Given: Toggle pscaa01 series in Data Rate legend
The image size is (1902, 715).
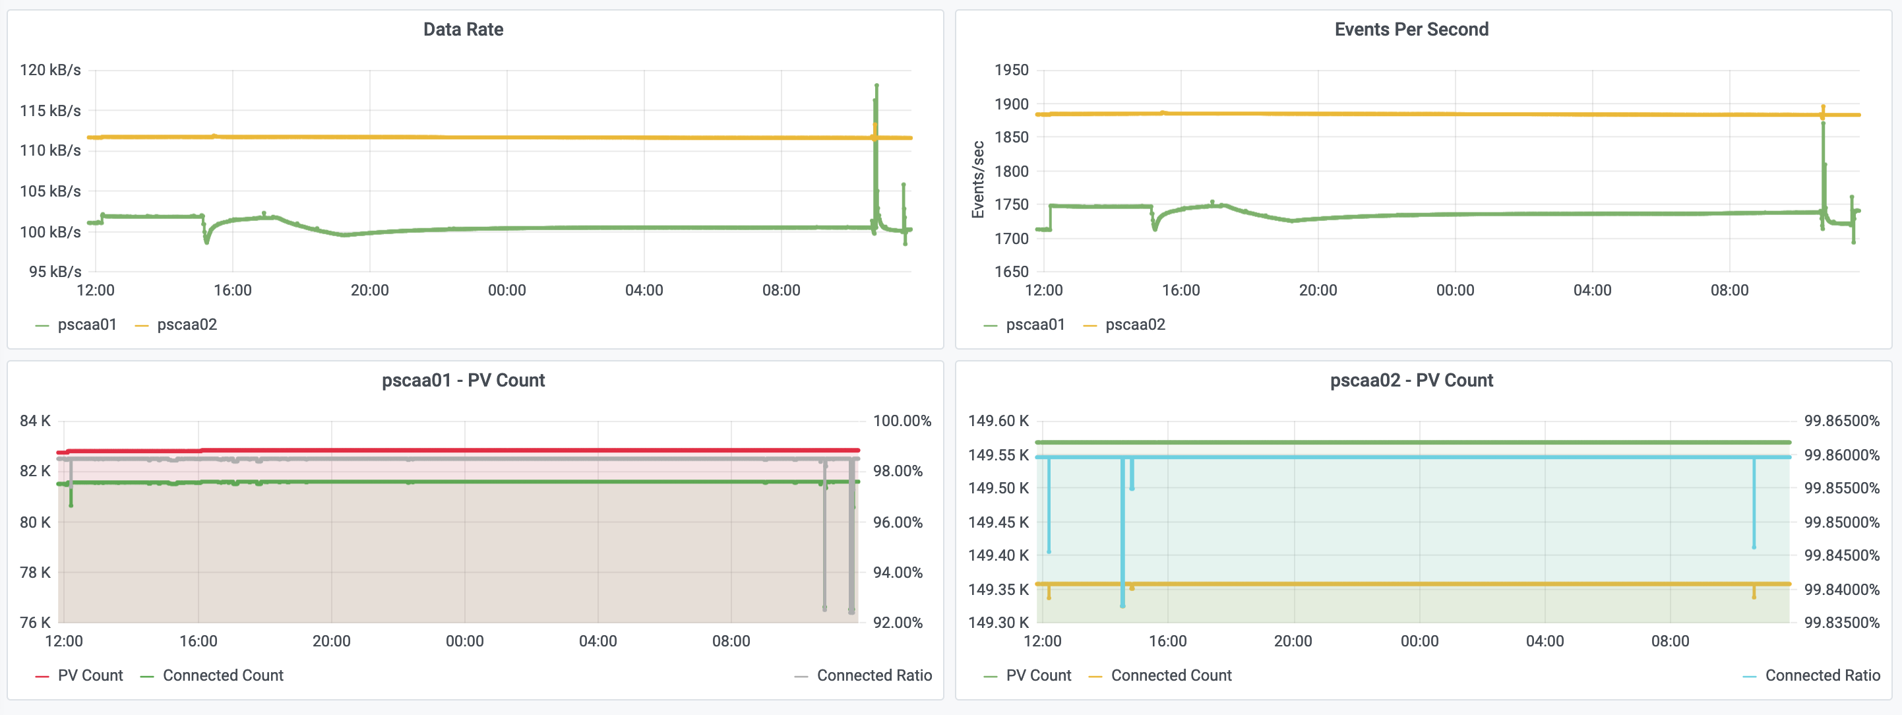Looking at the screenshot, I should tap(87, 325).
